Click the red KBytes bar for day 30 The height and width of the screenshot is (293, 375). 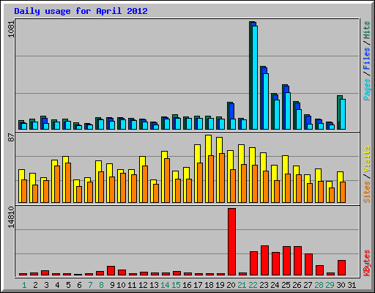pos(341,268)
